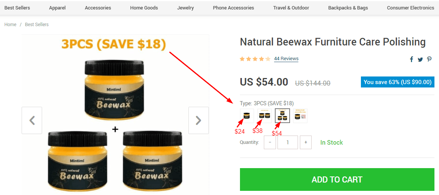The width and height of the screenshot is (439, 195).
Task: Select the fourth polish type thumbnail
Action: (300, 116)
